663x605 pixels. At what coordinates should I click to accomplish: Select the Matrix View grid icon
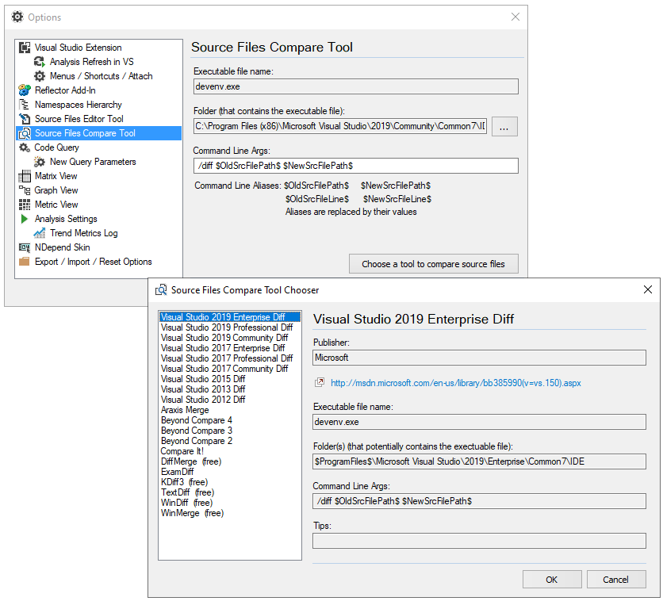[25, 176]
